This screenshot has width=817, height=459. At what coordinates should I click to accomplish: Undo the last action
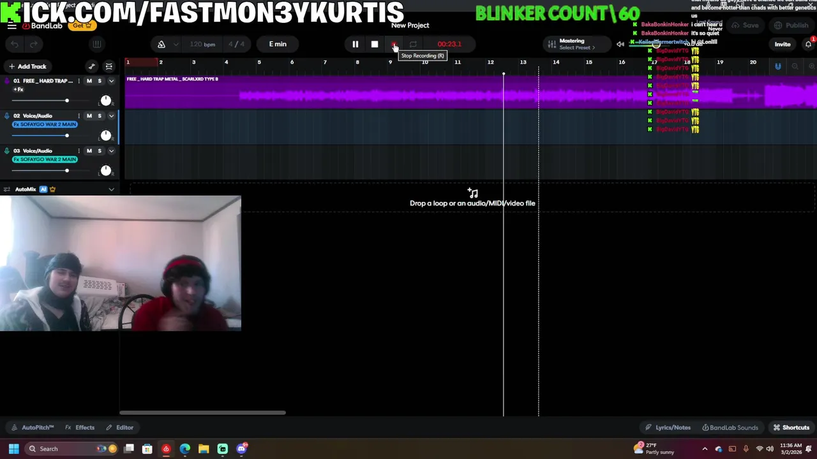click(x=15, y=44)
